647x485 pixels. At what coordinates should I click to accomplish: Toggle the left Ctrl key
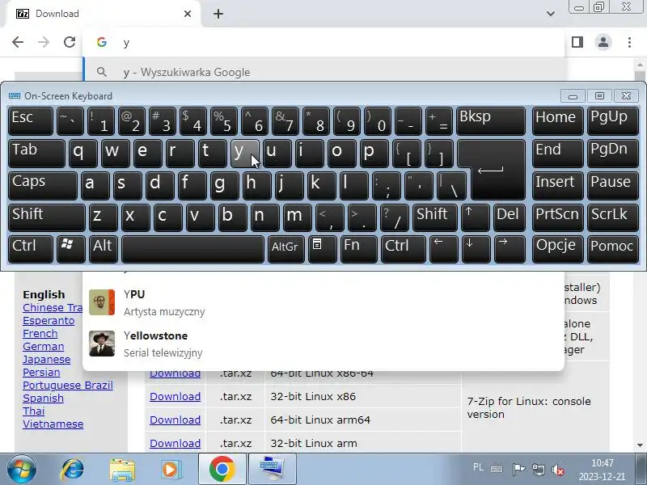click(31, 249)
